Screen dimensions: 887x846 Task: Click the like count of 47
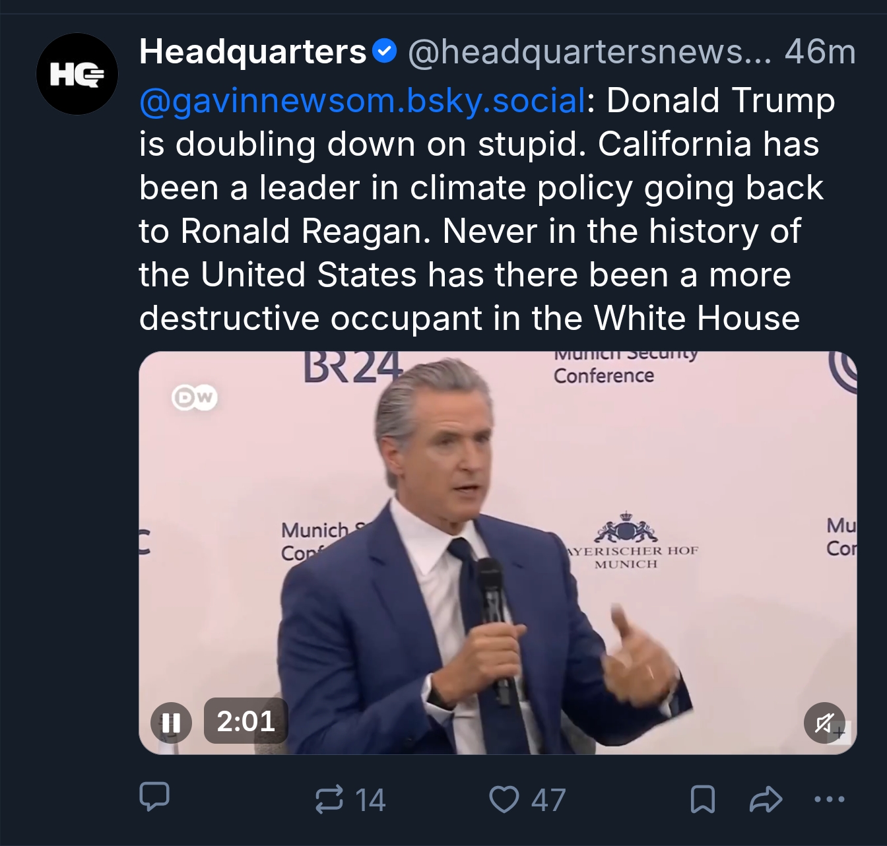click(548, 800)
